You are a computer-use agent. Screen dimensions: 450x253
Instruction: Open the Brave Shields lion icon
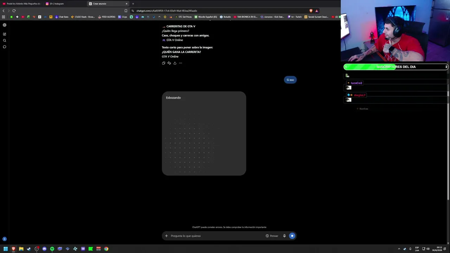[311, 11]
